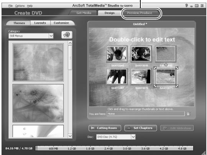The image size is (207, 155).
Task: Click the SANY0046 thumbnail label
Action: coord(118,65)
